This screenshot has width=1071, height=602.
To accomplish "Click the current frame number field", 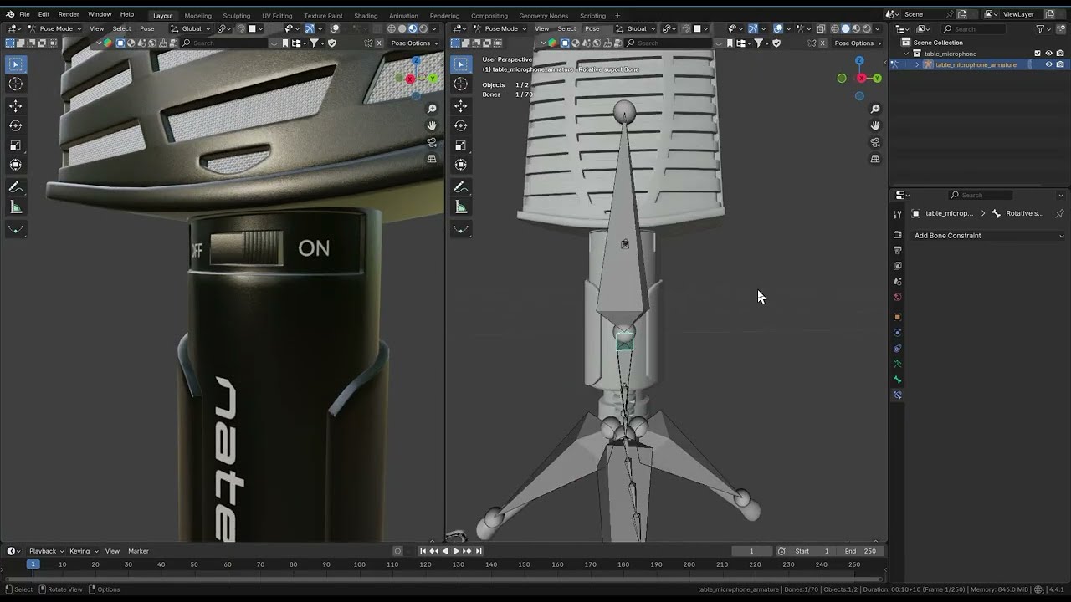I will tap(751, 551).
